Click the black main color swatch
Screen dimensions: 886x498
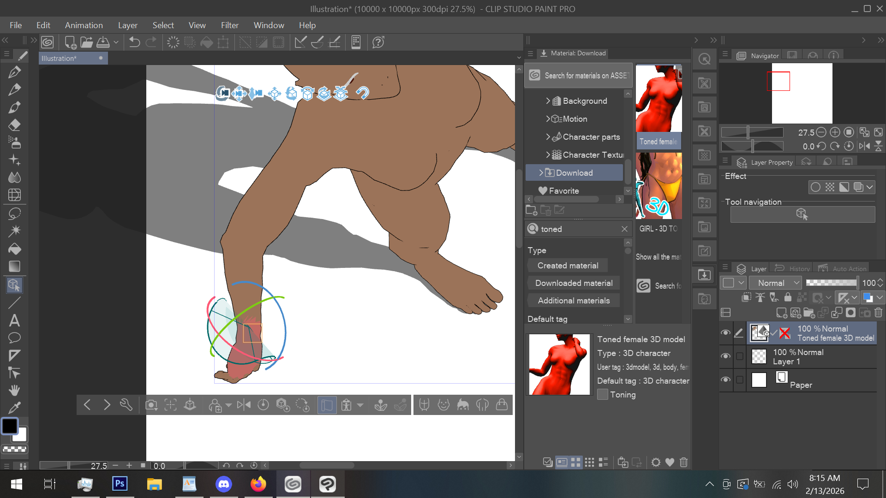(x=10, y=426)
